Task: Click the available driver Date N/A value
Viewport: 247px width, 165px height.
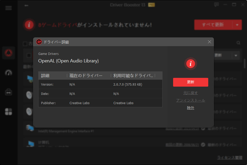Action: 116,94
